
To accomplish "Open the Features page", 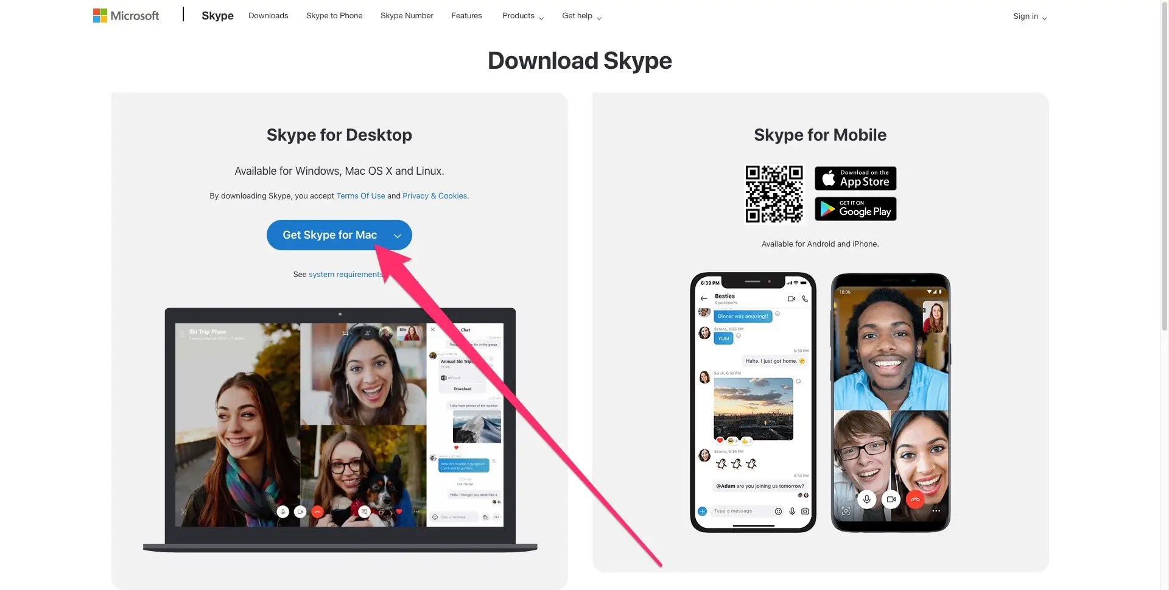I will click(x=466, y=16).
